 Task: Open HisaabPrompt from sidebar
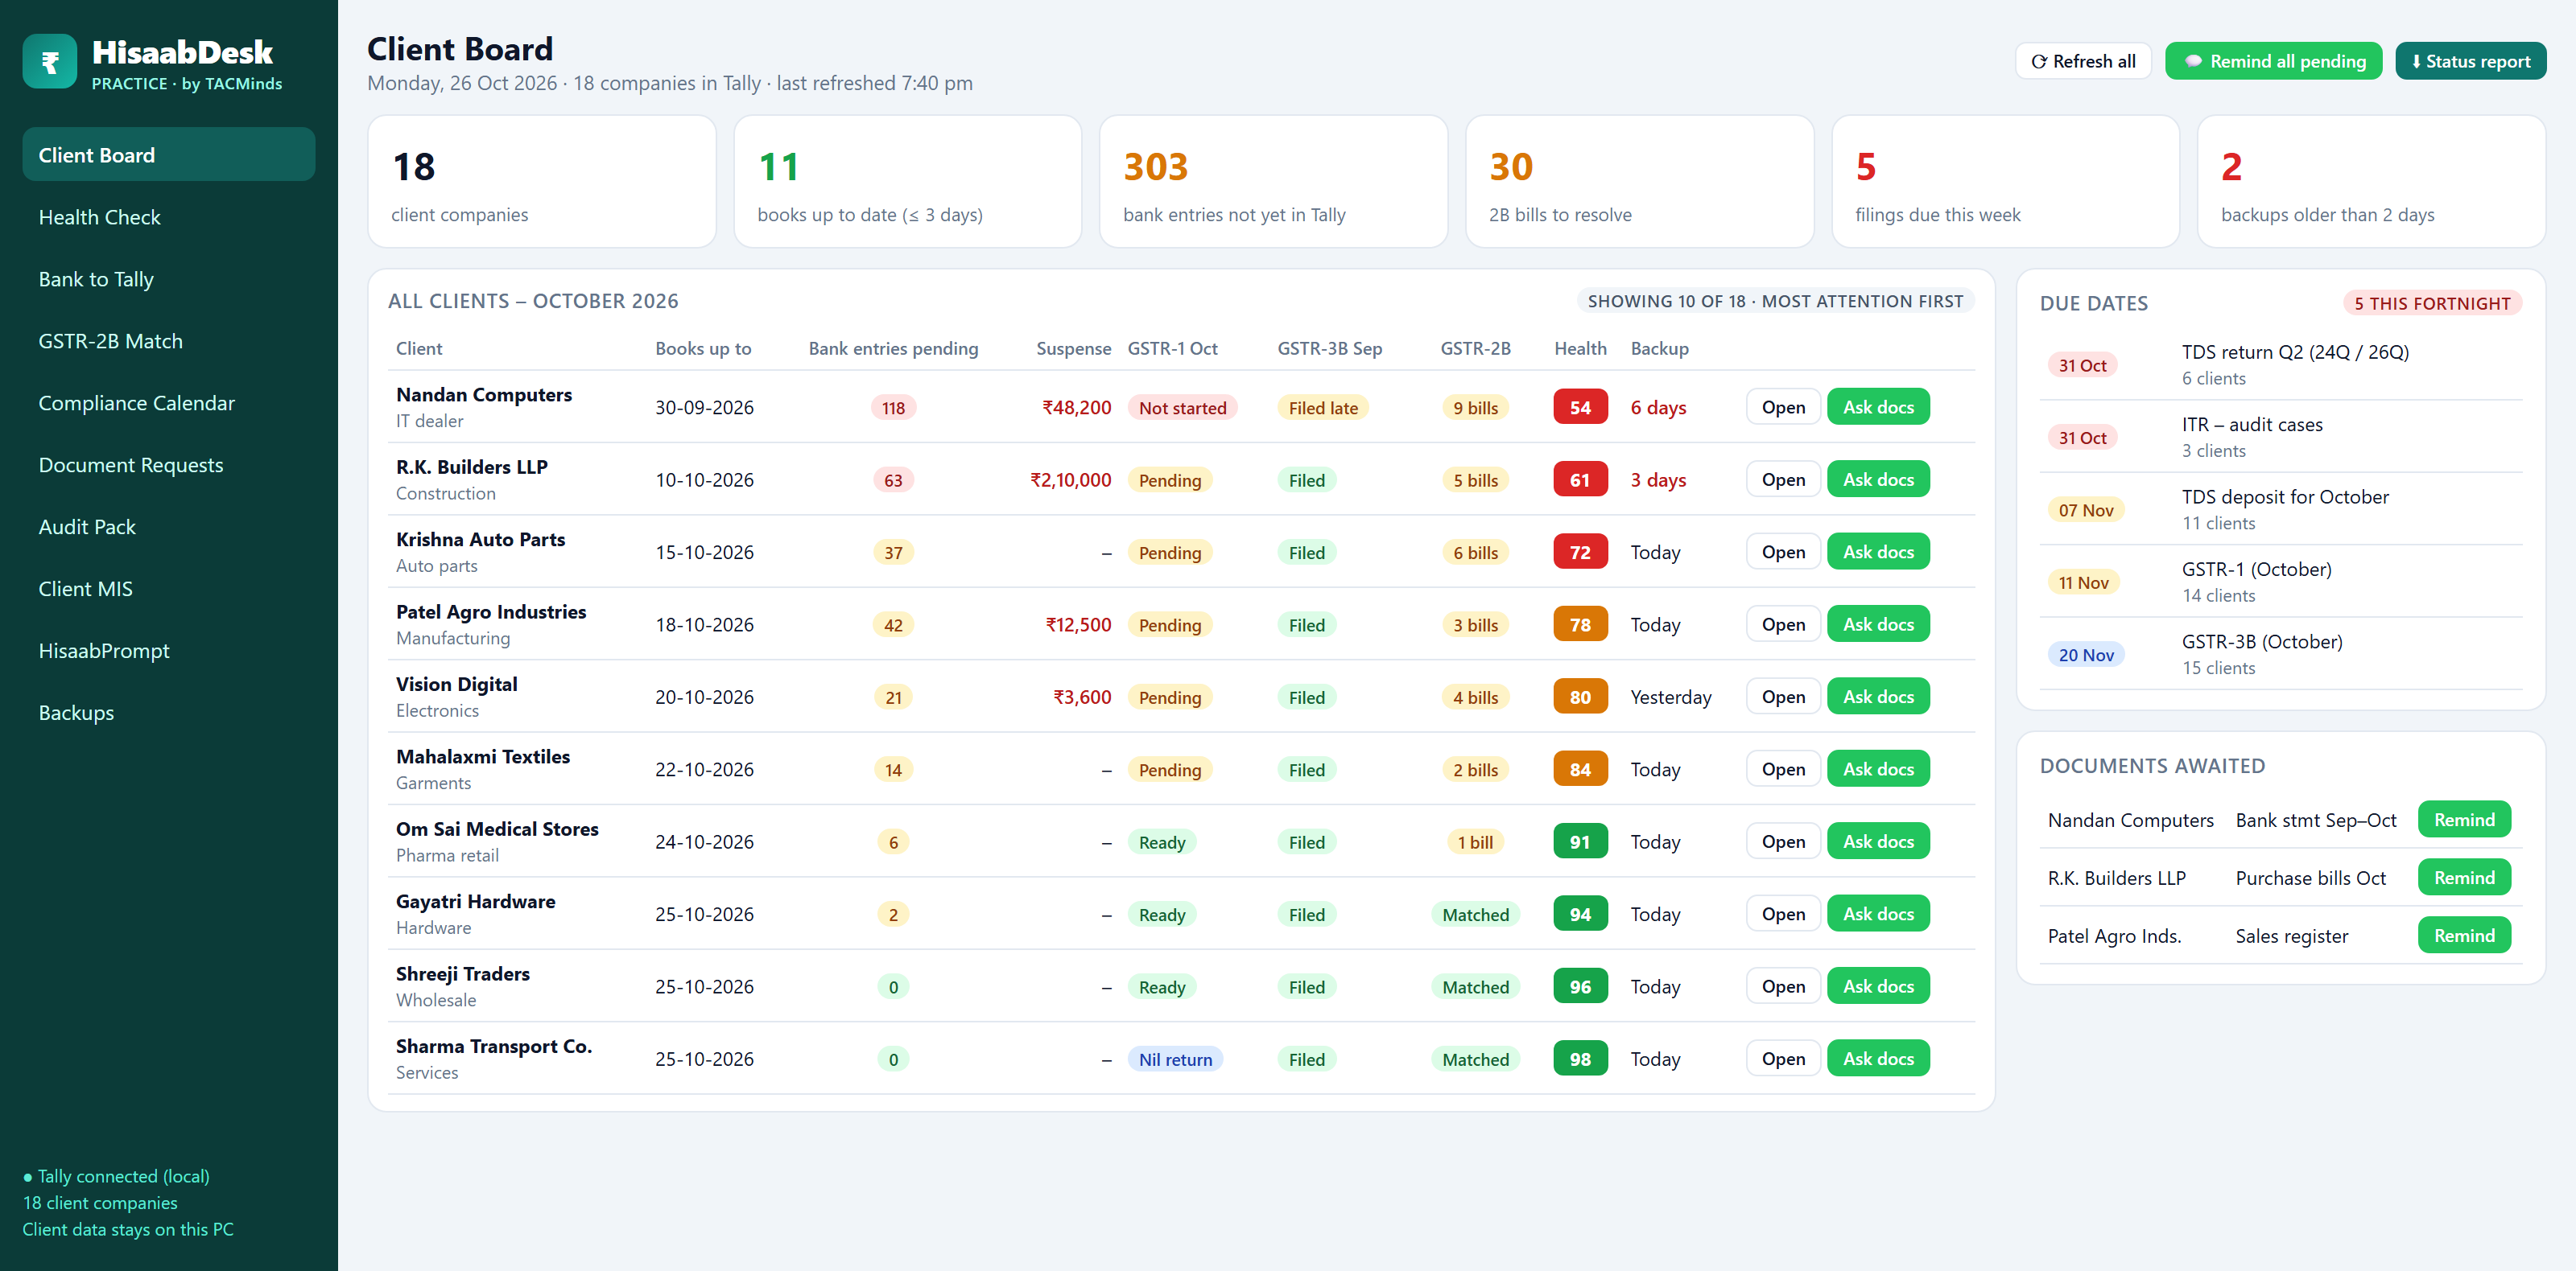pyautogui.click(x=169, y=651)
